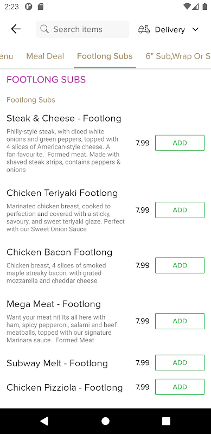Expand the Delivery dropdown chevron

pos(195,29)
